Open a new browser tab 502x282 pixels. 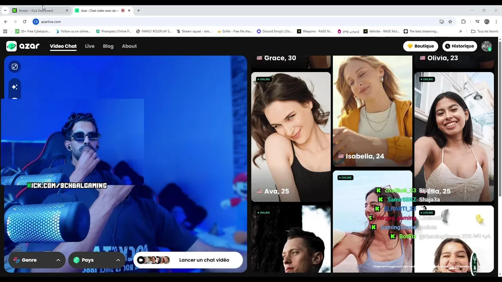138,11
